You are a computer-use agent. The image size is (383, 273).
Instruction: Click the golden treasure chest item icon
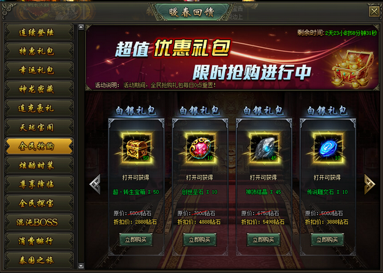[136, 148]
